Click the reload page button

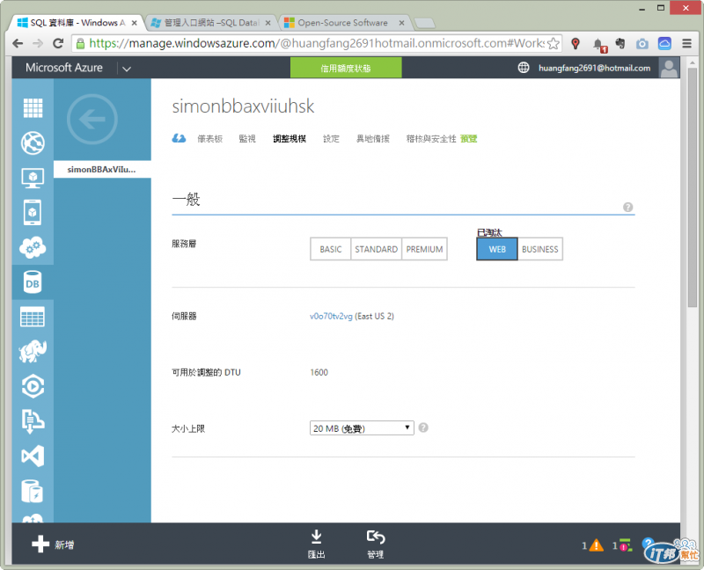(58, 43)
